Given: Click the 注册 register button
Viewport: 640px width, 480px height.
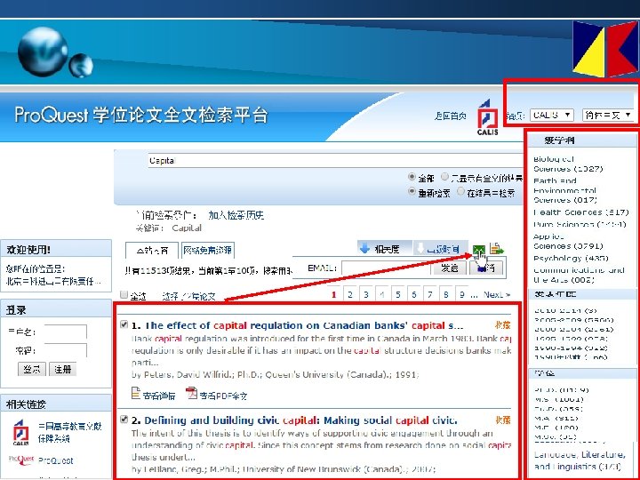Looking at the screenshot, I should [x=63, y=369].
